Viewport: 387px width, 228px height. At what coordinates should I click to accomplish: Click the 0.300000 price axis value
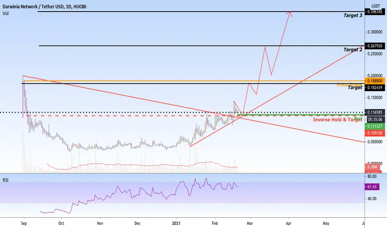pyautogui.click(x=375, y=32)
